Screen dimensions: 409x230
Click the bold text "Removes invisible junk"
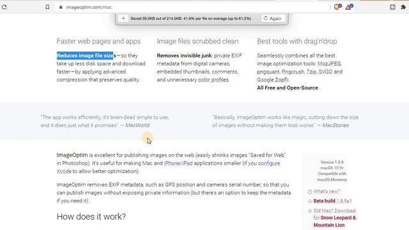coord(184,56)
